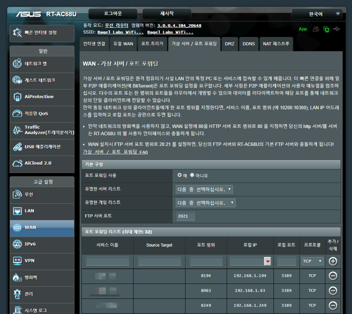This screenshot has height=314, width=352.
Task: Switch to 가상 서버 / 포트 포워딩 tab
Action: 194,44
